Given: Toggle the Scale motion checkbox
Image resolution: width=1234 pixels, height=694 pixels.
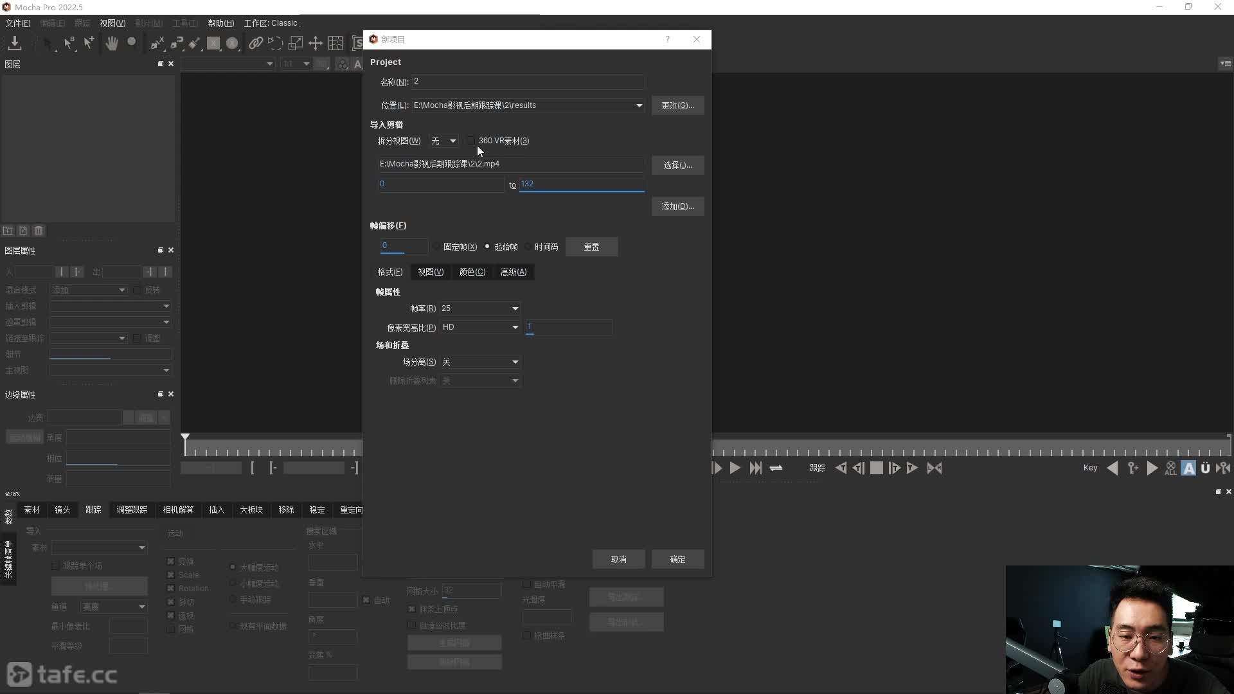Looking at the screenshot, I should (170, 574).
